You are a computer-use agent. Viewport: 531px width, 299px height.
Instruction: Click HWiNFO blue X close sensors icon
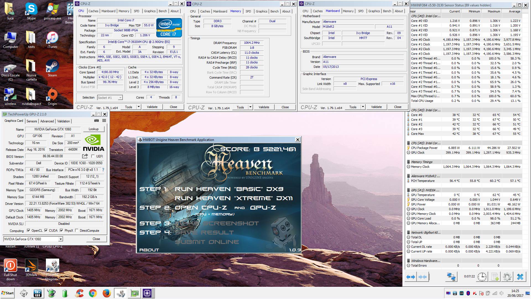click(x=520, y=277)
